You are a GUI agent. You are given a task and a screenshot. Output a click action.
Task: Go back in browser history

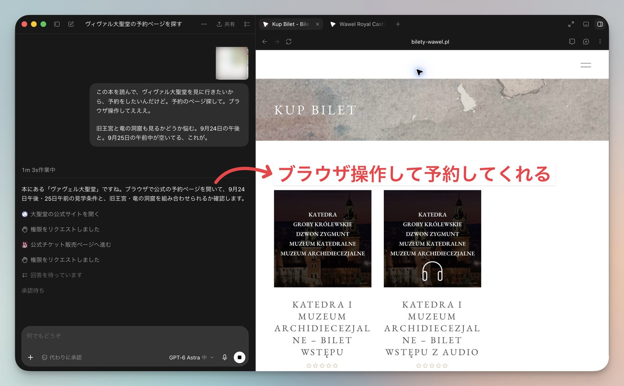click(265, 42)
